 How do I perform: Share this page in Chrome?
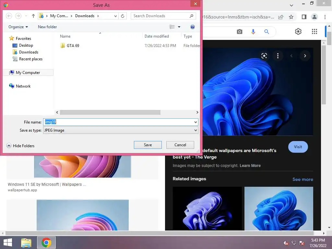coord(281,17)
